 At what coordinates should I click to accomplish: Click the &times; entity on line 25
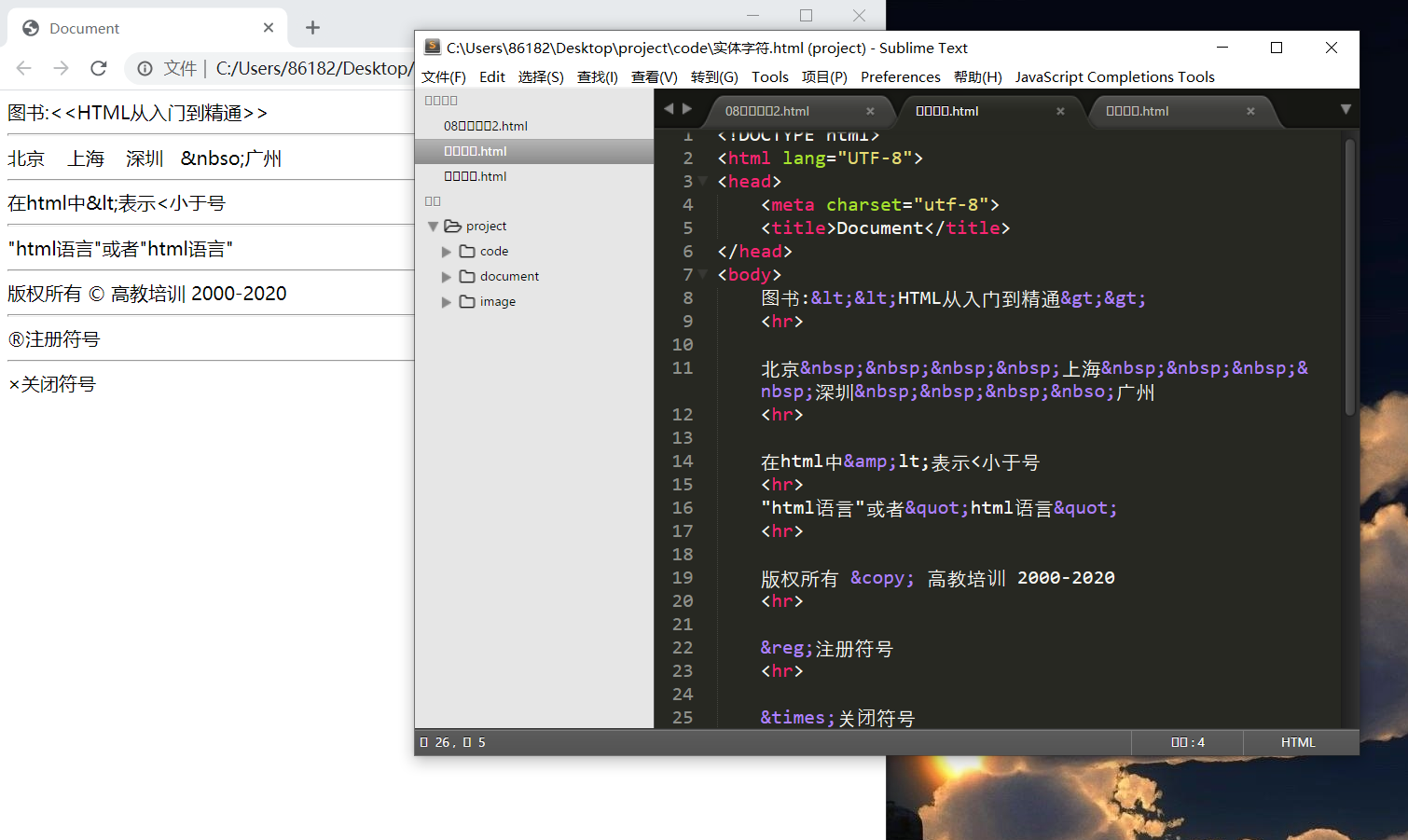pyautogui.click(x=797, y=718)
